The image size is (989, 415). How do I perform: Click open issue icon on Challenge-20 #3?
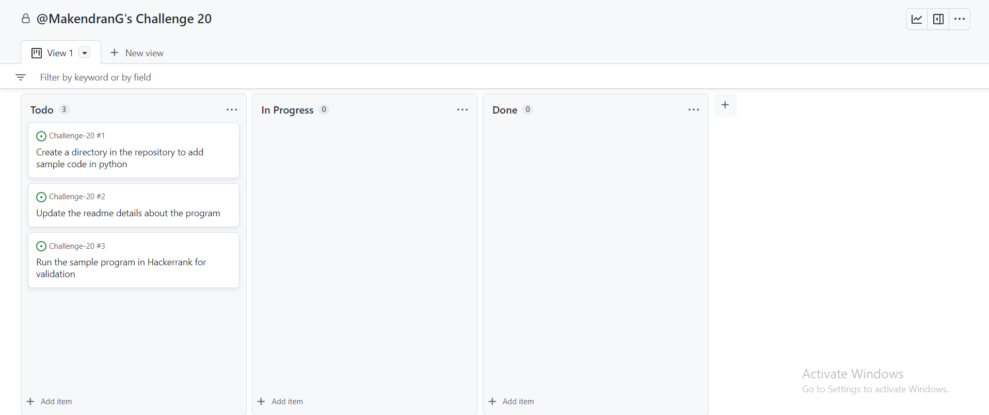tap(41, 246)
